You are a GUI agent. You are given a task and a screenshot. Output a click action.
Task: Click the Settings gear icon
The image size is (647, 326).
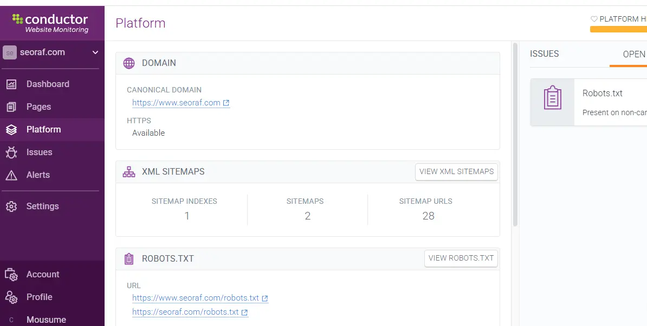pos(11,207)
